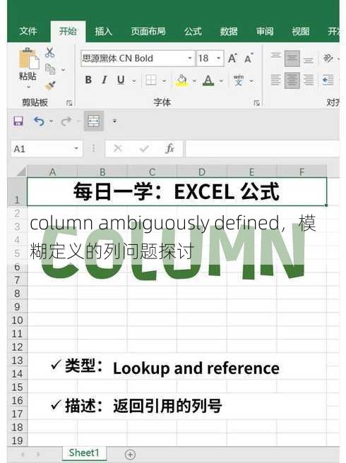The width and height of the screenshot is (346, 463).
Task: Switch to the 页面布局 tab
Action: (x=148, y=31)
